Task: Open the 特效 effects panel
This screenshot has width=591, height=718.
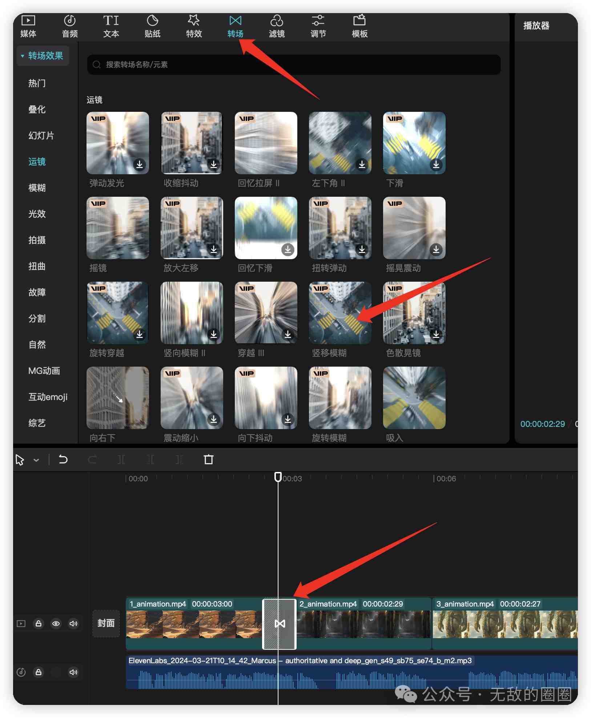Action: (x=194, y=26)
